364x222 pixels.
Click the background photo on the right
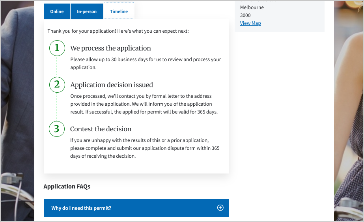click(349, 118)
